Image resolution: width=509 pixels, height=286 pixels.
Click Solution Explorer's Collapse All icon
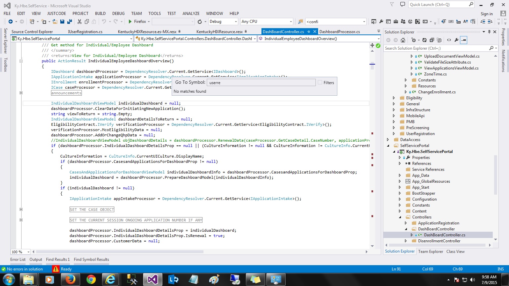tap(432, 40)
